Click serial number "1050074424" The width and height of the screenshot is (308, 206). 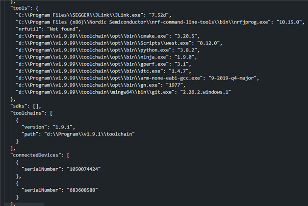coord(84,169)
